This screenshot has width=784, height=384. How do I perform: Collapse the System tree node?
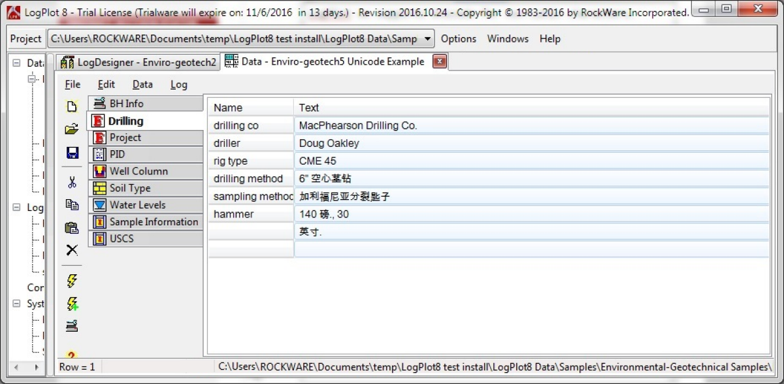pyautogui.click(x=16, y=304)
